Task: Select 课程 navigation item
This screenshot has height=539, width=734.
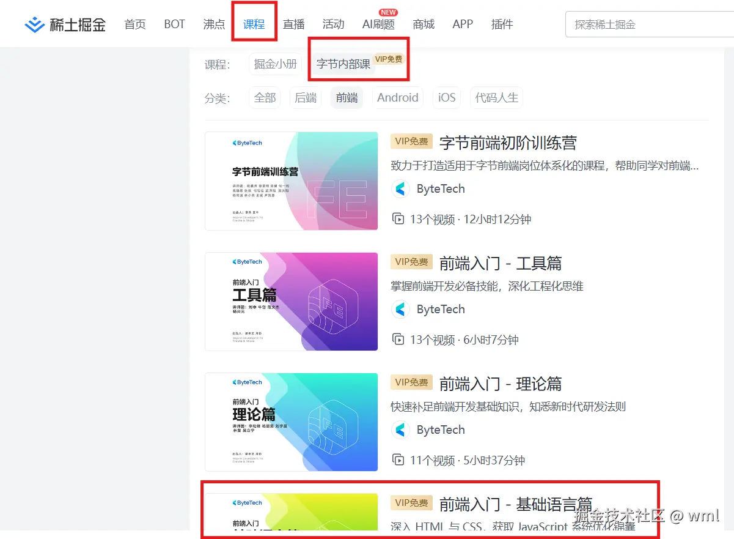Action: pos(254,24)
